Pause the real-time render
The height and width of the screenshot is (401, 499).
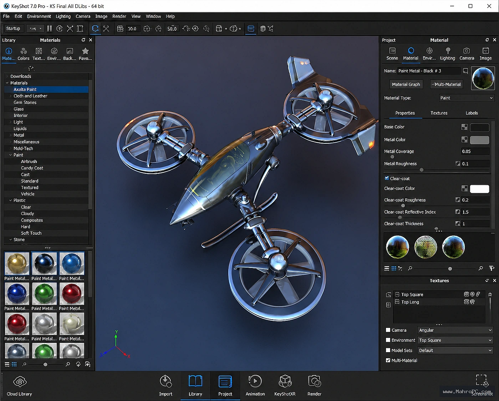pos(50,29)
